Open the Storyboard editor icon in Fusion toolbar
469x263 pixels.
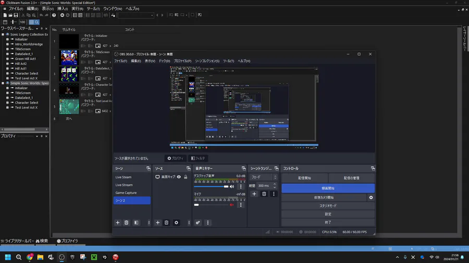point(75,15)
